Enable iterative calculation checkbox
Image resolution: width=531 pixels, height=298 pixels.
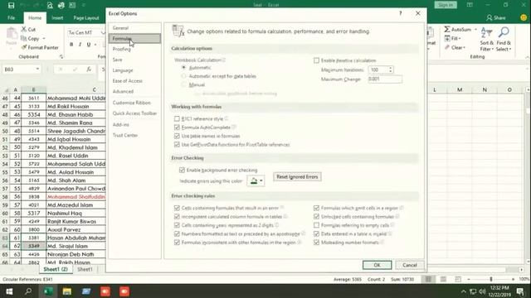coord(316,60)
